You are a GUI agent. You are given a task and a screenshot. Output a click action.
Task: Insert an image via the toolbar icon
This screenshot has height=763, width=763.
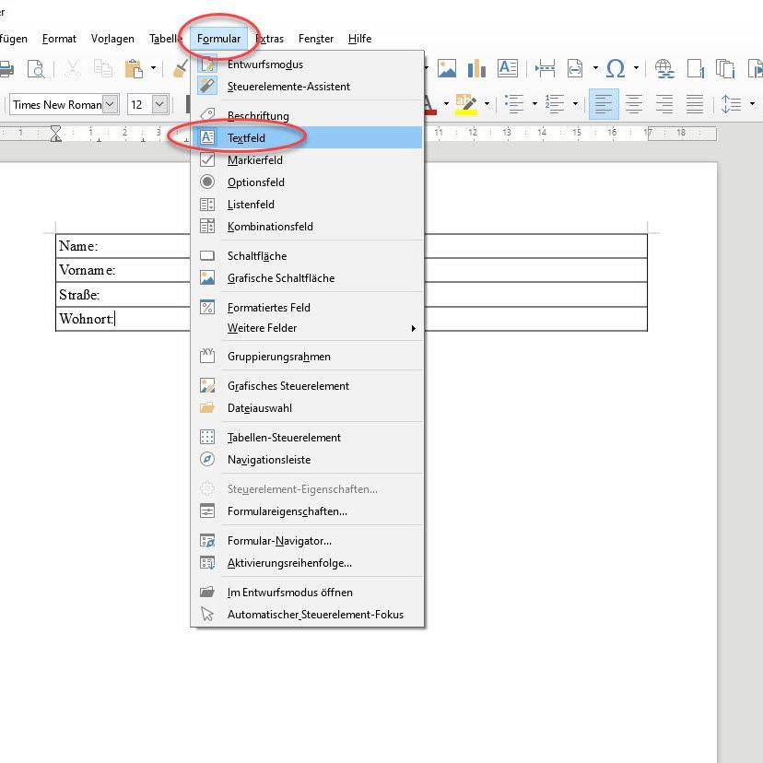(447, 68)
